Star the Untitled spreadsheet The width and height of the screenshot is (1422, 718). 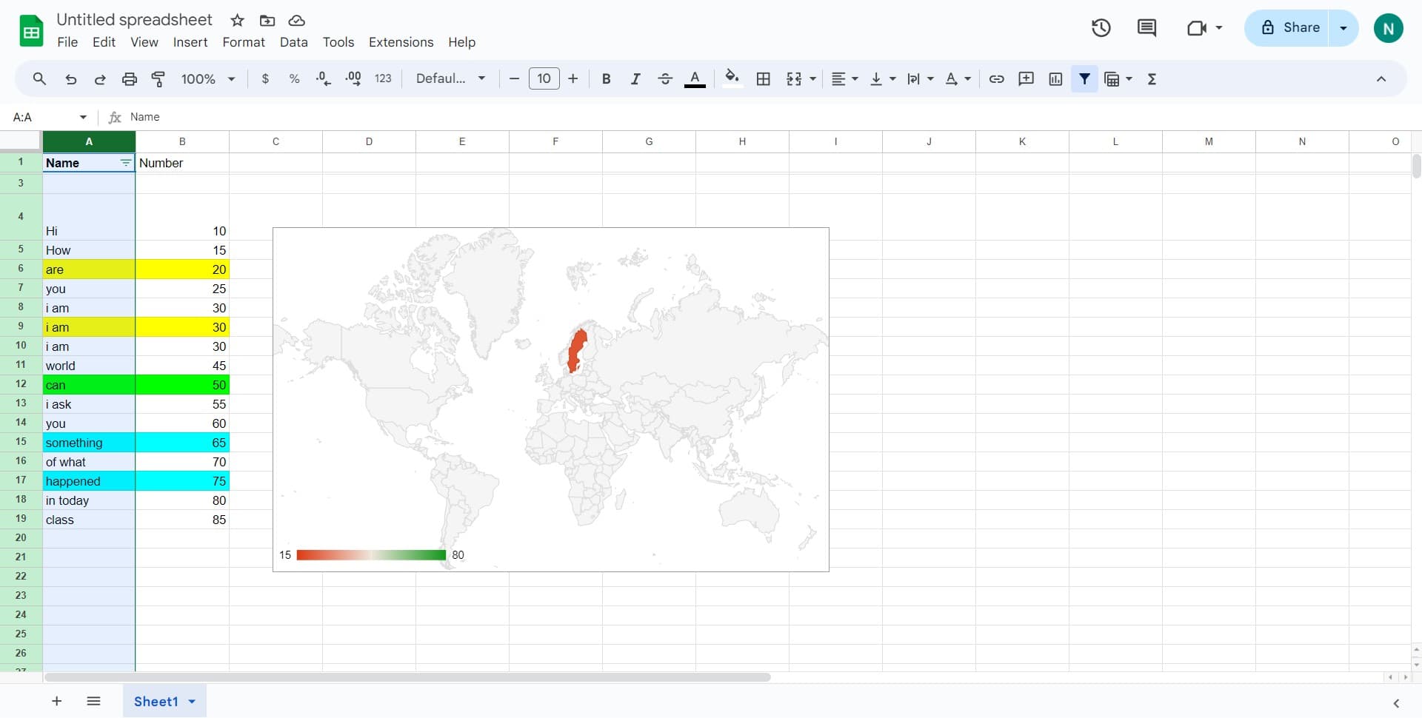point(236,20)
